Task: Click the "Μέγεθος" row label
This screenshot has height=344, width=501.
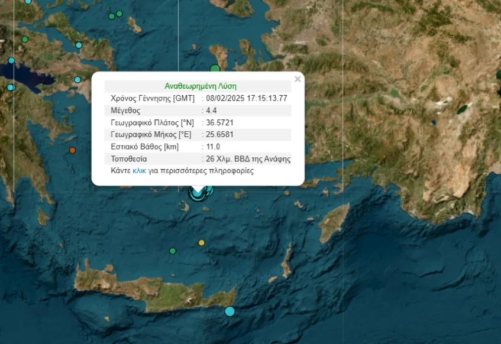Action: 125,111
